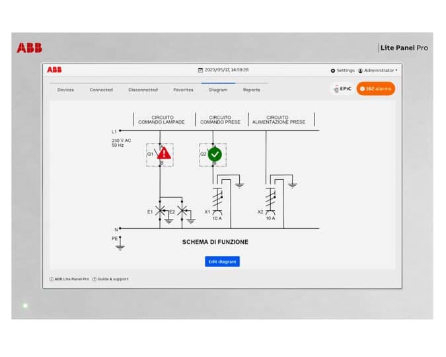446x357 pixels.
Task: Click the 230 V AC 50 Hz label
Action: point(121,143)
